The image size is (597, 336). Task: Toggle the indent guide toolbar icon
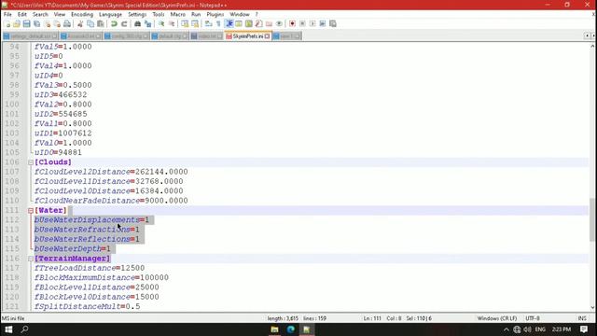[x=229, y=23]
